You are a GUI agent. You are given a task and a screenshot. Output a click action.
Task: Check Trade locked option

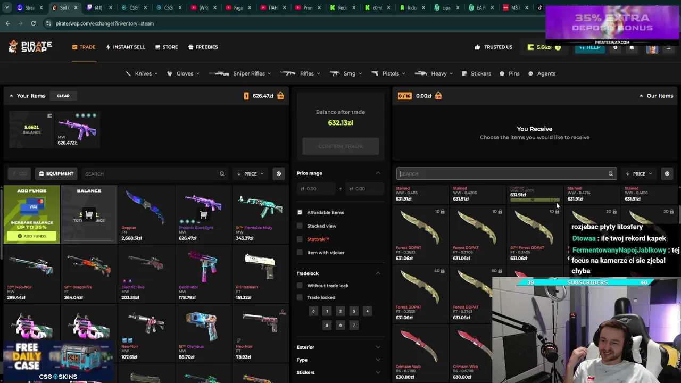coord(300,298)
